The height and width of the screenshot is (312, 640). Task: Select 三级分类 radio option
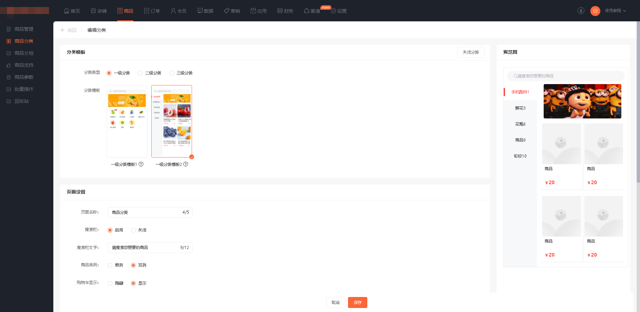(172, 73)
